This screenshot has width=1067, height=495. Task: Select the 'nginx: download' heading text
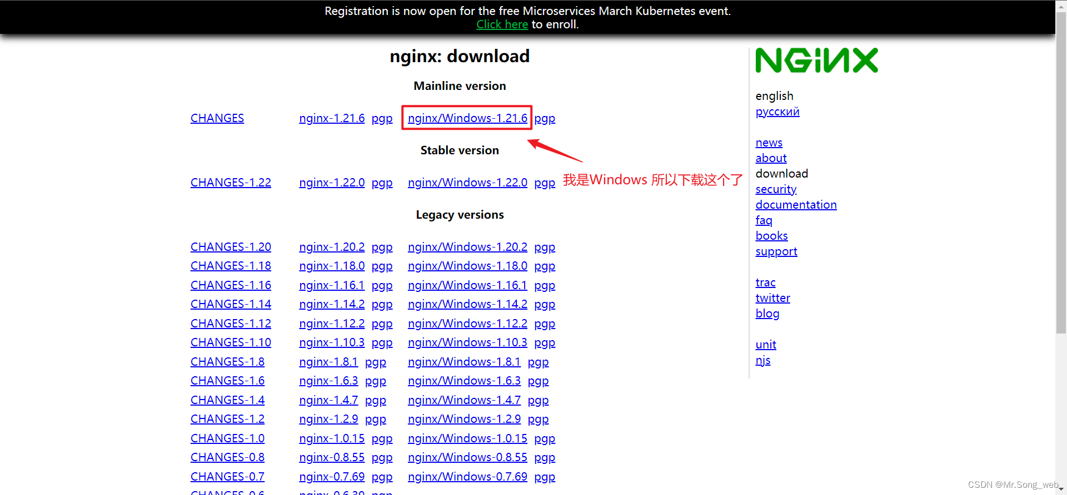460,56
